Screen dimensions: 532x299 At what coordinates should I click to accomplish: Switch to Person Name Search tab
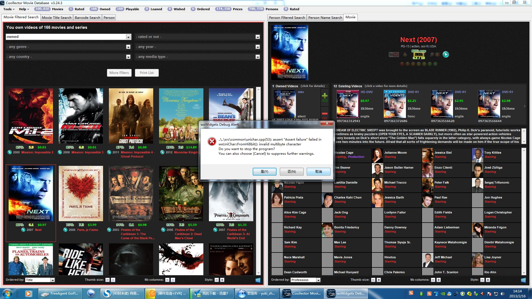pyautogui.click(x=325, y=17)
